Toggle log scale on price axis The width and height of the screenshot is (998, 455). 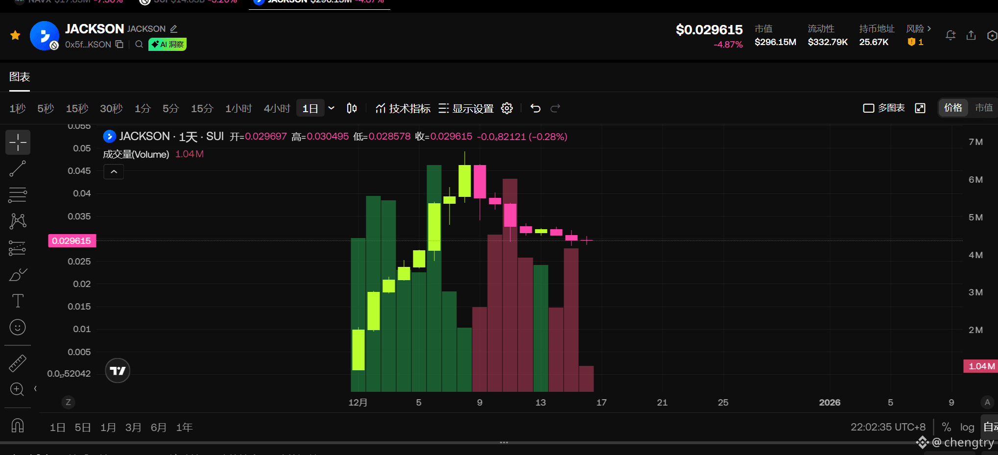[967, 427]
